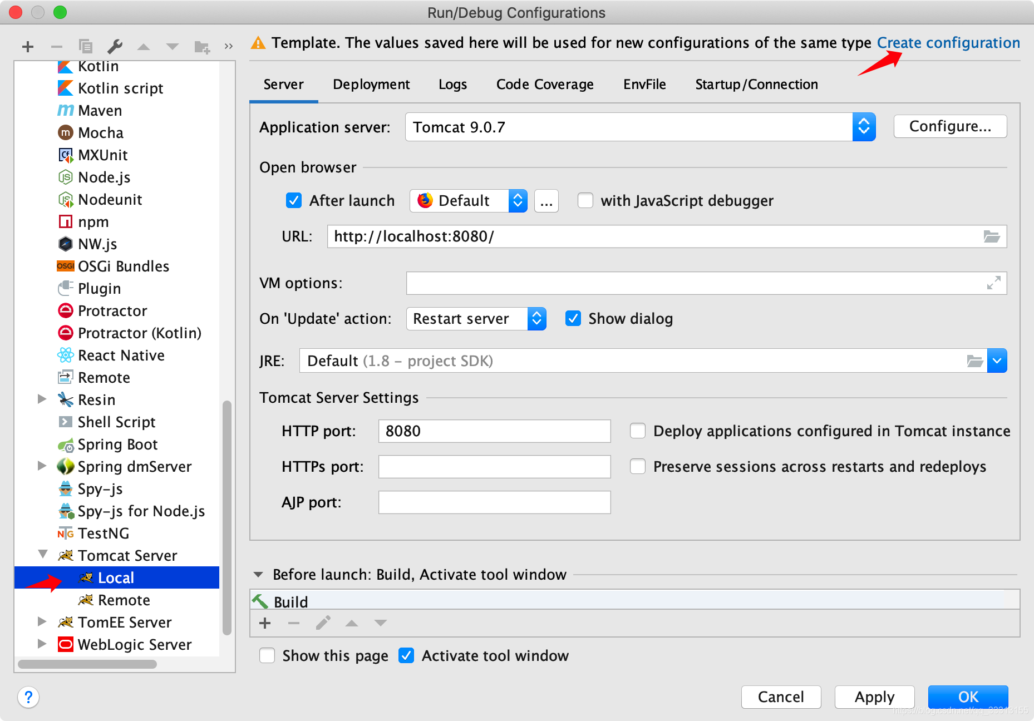Viewport: 1034px width, 721px height.
Task: Show more toolbar actions chevrons
Action: click(x=228, y=46)
